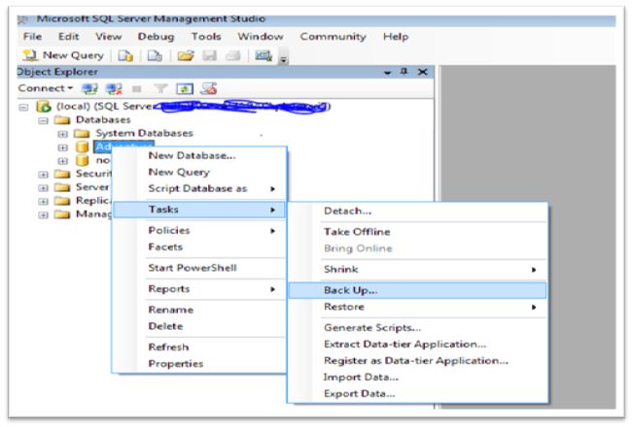The width and height of the screenshot is (632, 427).
Task: Click the Filter funnel icon
Action: (x=160, y=88)
